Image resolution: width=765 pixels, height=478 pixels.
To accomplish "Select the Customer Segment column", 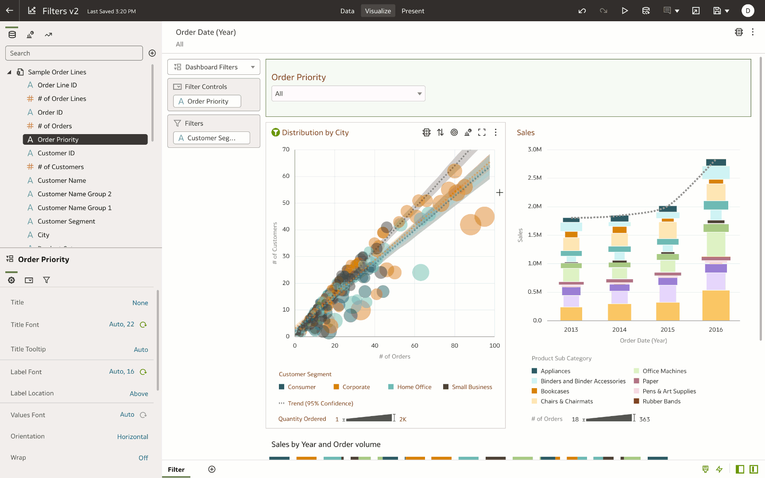I will click(x=66, y=221).
